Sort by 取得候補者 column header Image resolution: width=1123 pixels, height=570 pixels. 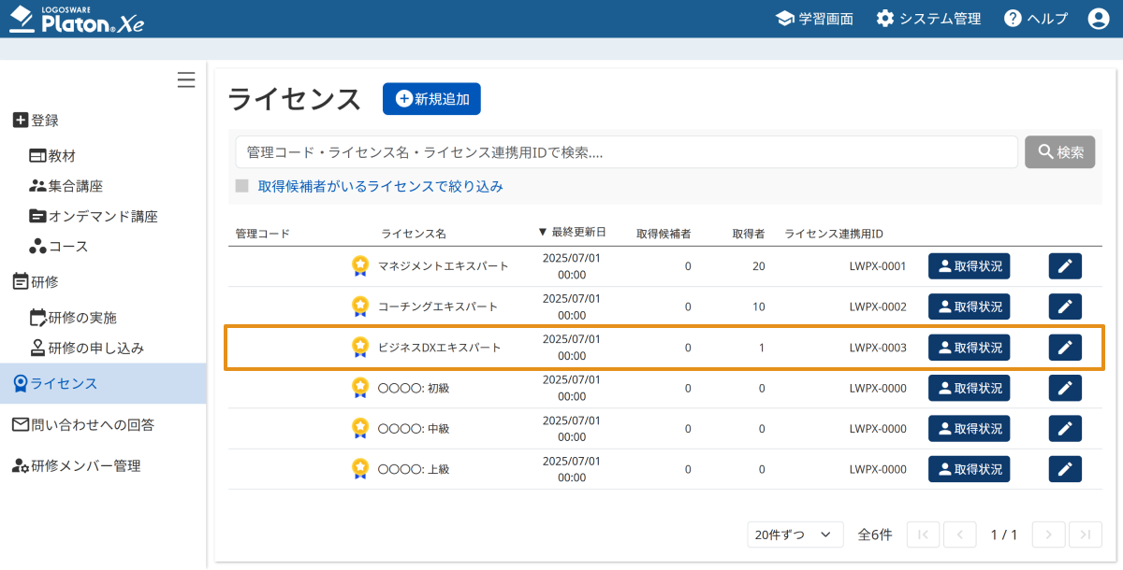(664, 233)
